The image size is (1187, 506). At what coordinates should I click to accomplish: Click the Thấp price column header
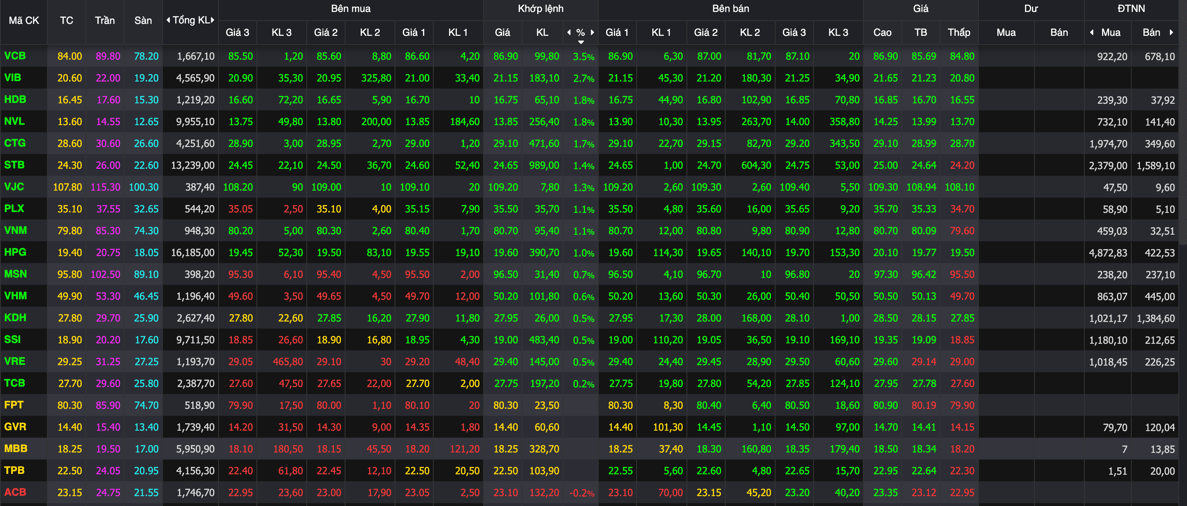point(959,33)
